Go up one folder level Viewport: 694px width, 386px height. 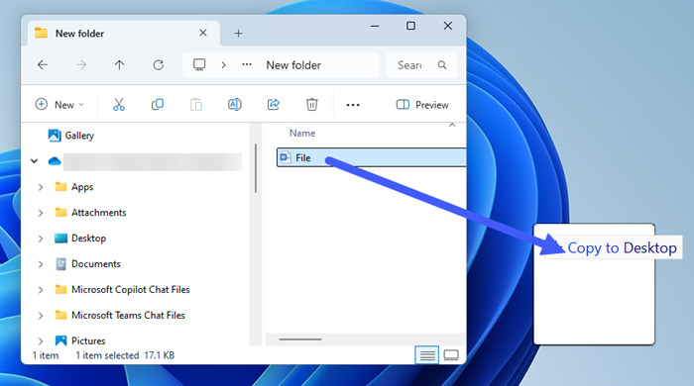(120, 65)
